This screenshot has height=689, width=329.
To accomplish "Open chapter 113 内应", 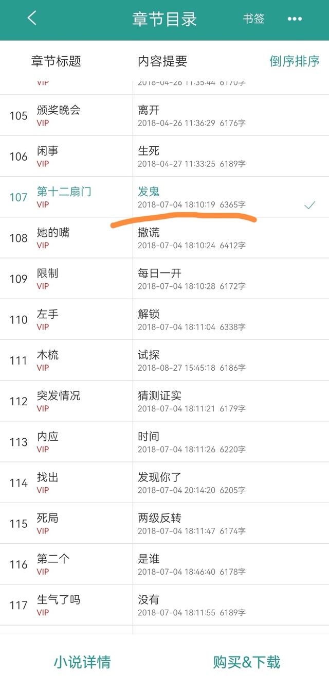I will tap(48, 437).
